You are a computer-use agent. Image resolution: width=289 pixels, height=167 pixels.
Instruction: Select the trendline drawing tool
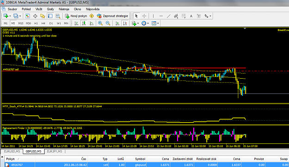click(x=168, y=16)
